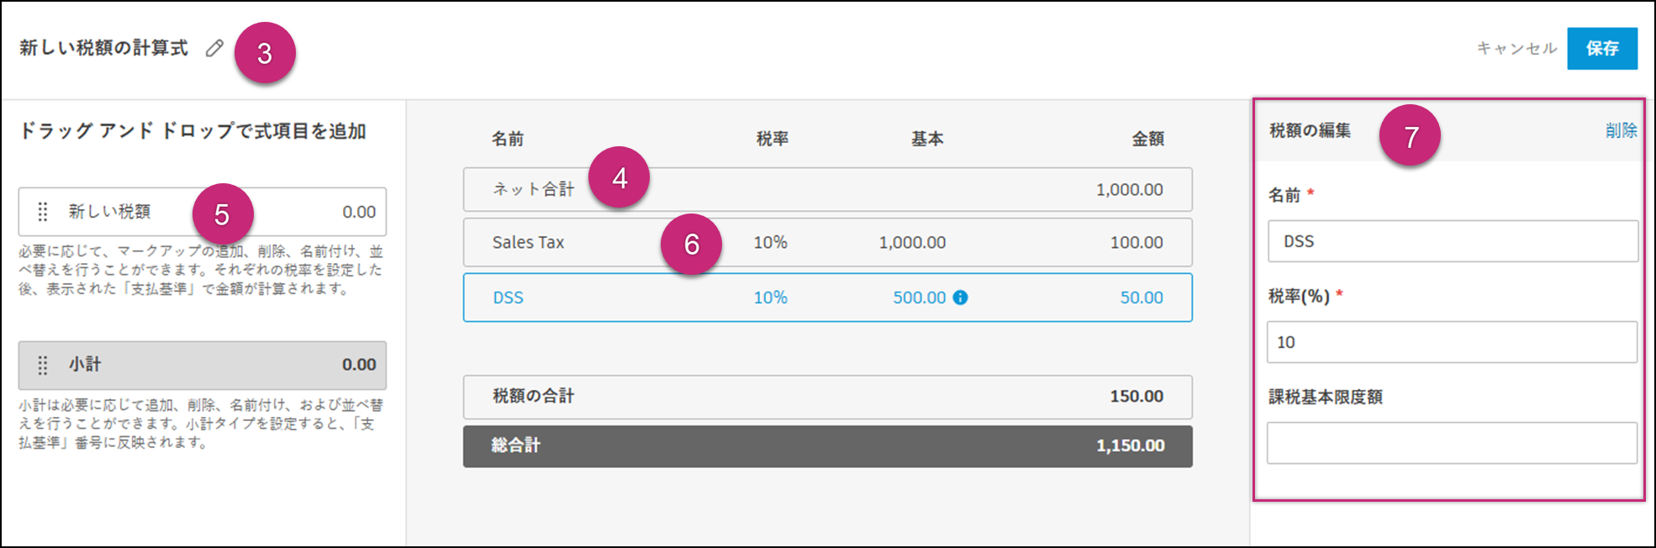Click the Sales Tax 10% rate value

pyautogui.click(x=770, y=243)
